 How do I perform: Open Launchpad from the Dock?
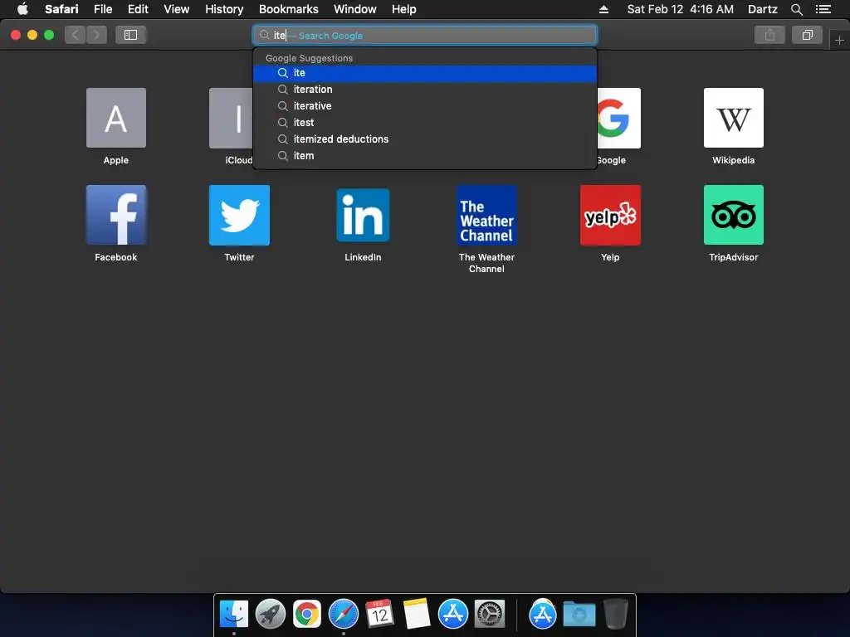click(270, 615)
